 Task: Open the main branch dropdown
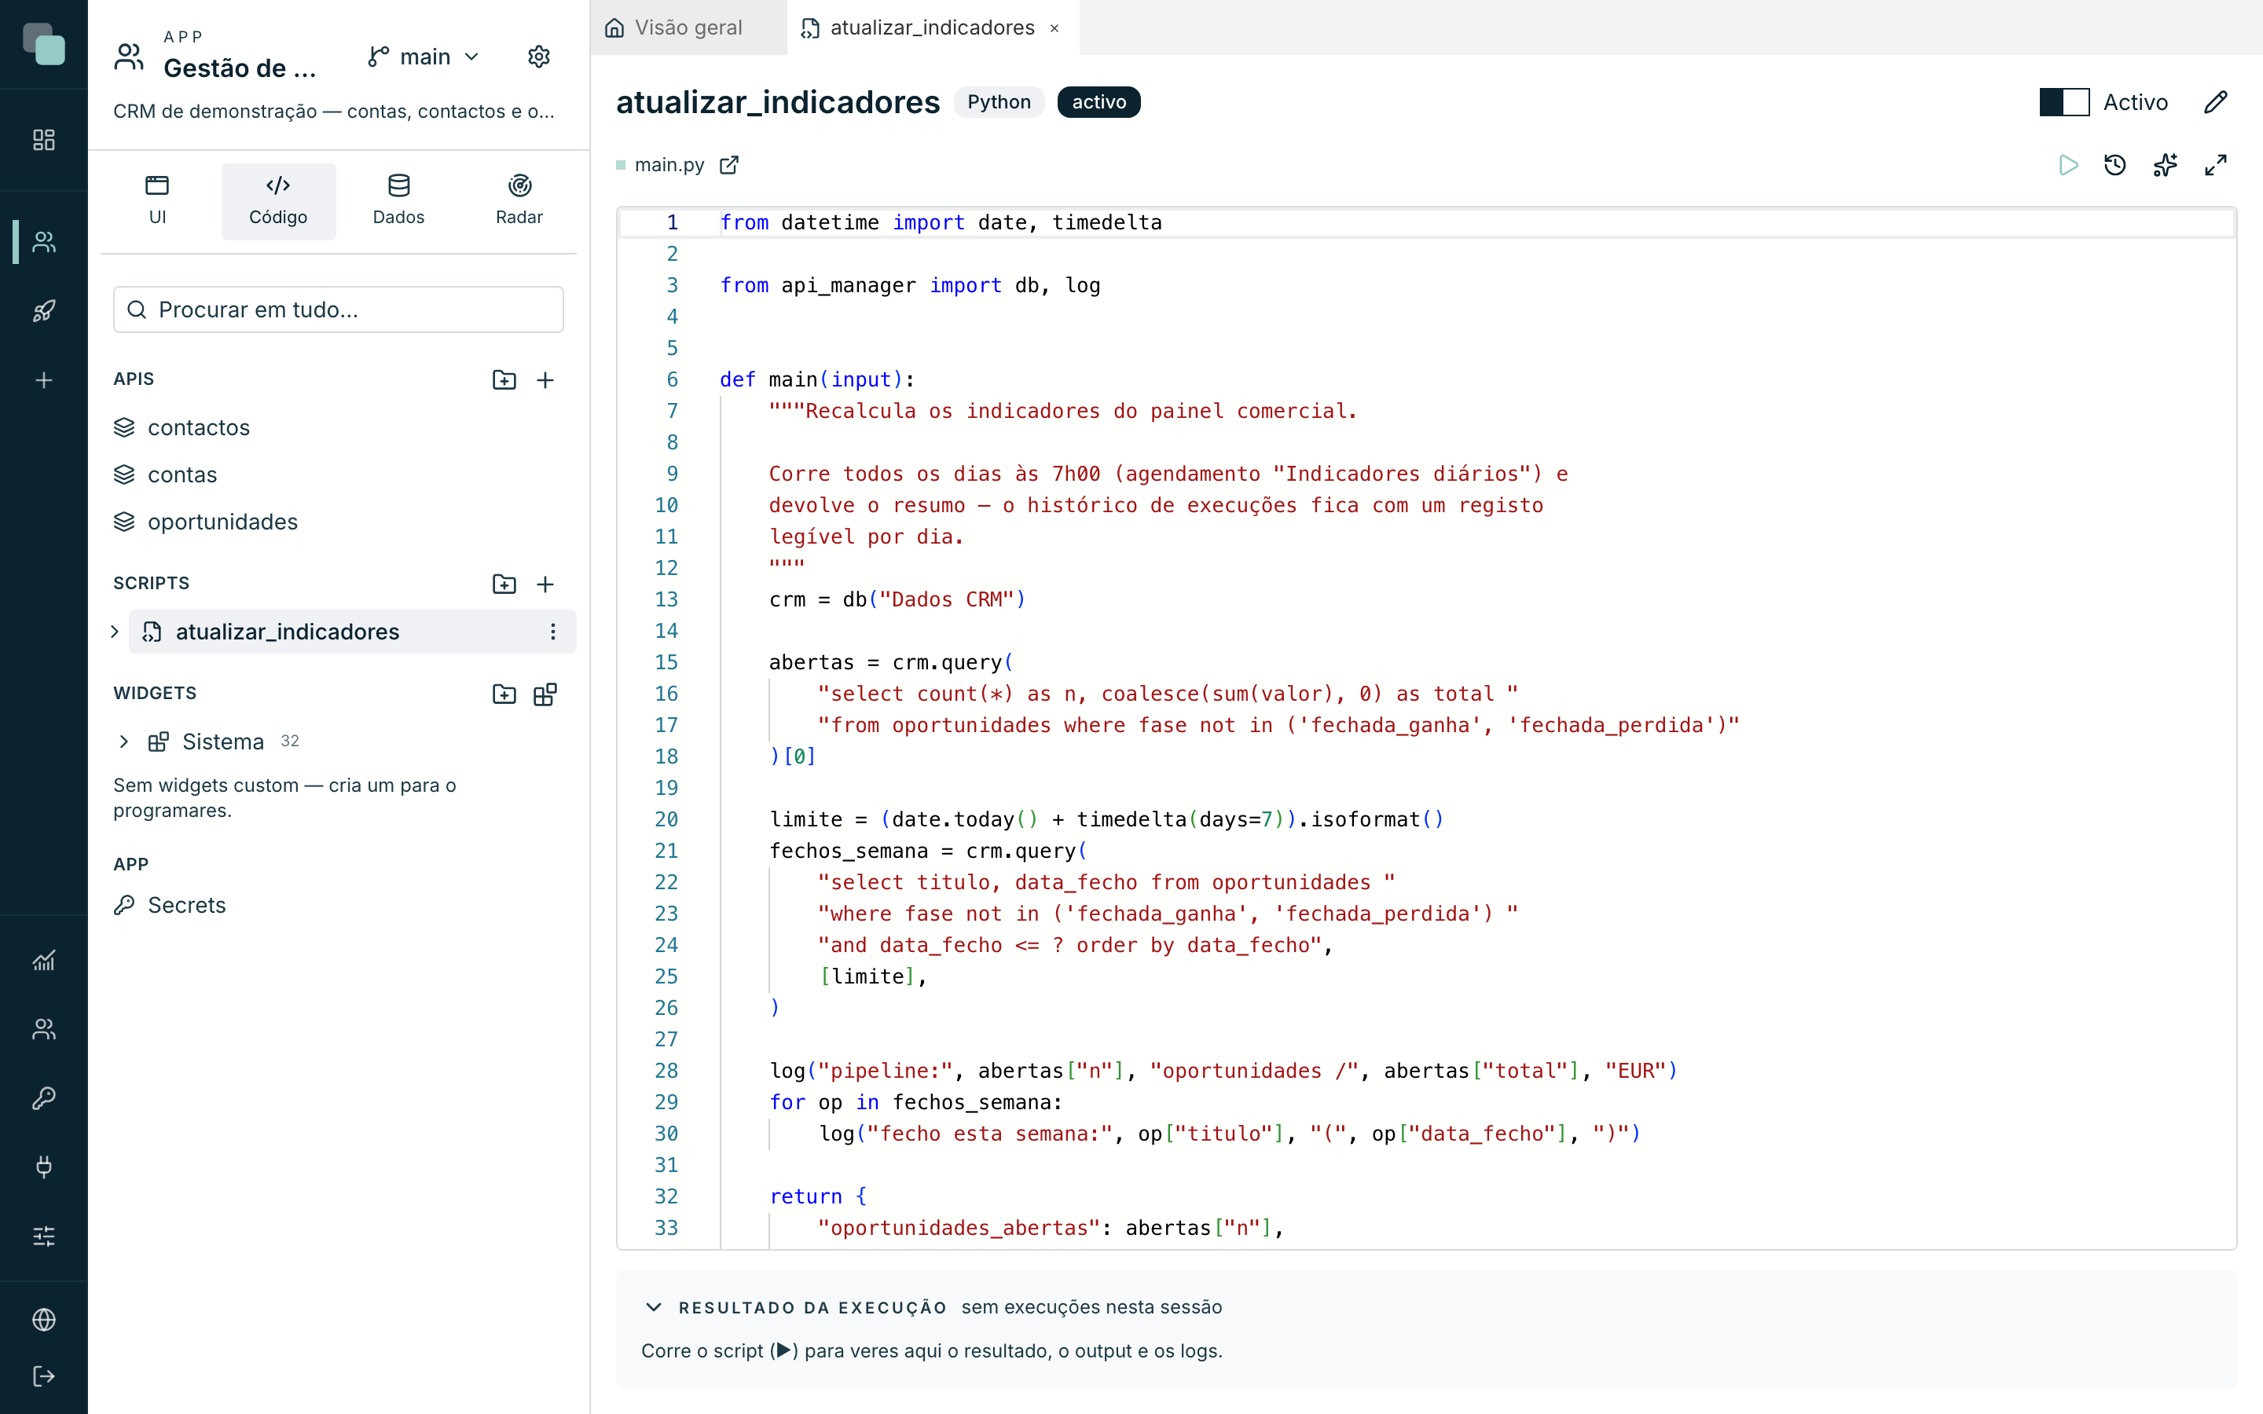[x=424, y=57]
